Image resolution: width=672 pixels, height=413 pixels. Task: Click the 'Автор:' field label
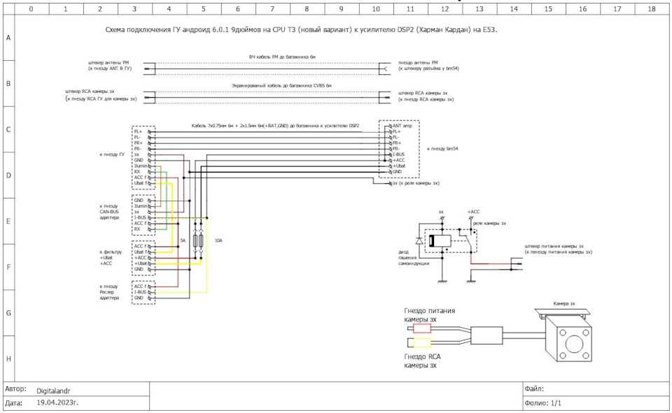click(x=15, y=389)
